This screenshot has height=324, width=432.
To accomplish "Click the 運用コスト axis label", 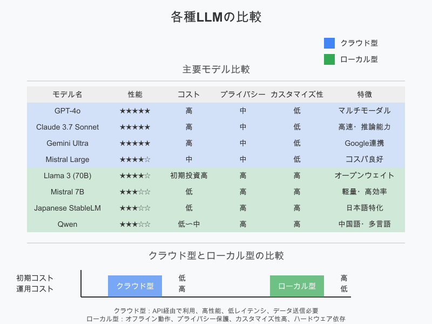I will [35, 289].
